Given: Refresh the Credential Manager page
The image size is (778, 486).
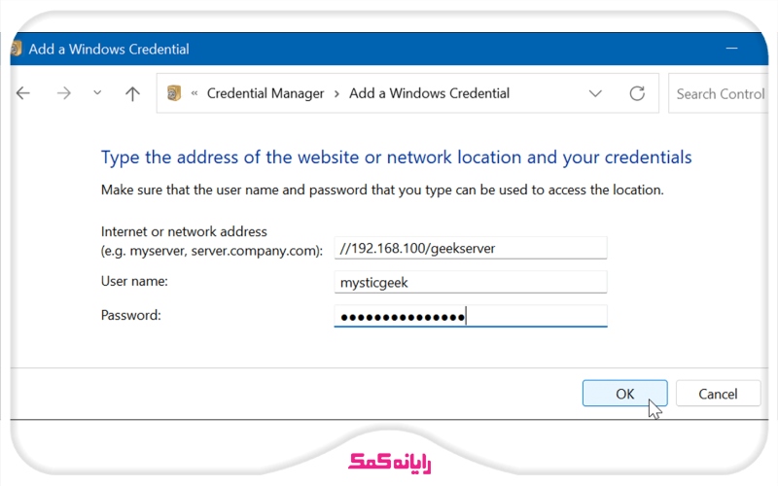Looking at the screenshot, I should 637,94.
